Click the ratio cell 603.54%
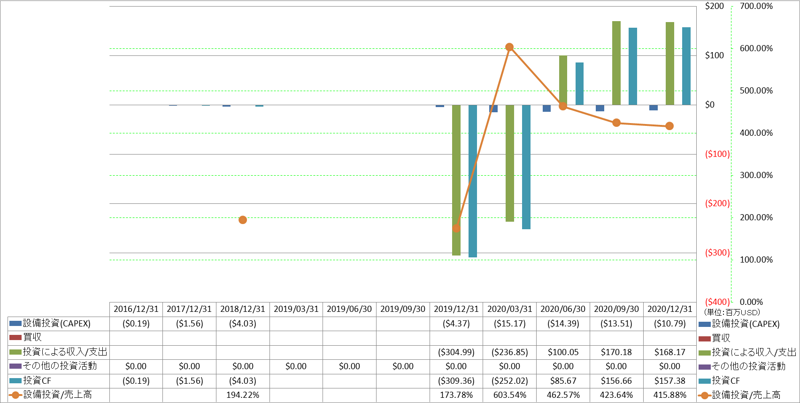800x403 pixels. coord(510,395)
